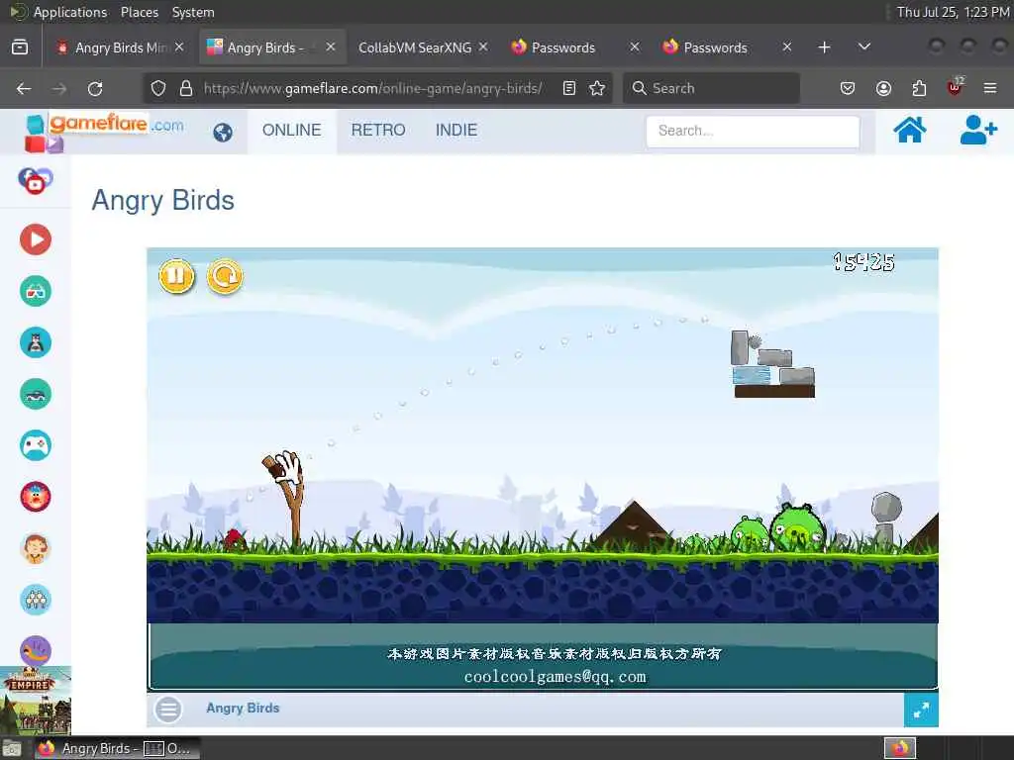The height and width of the screenshot is (760, 1014).
Task: Select the INDIE games tab
Action: tap(456, 130)
